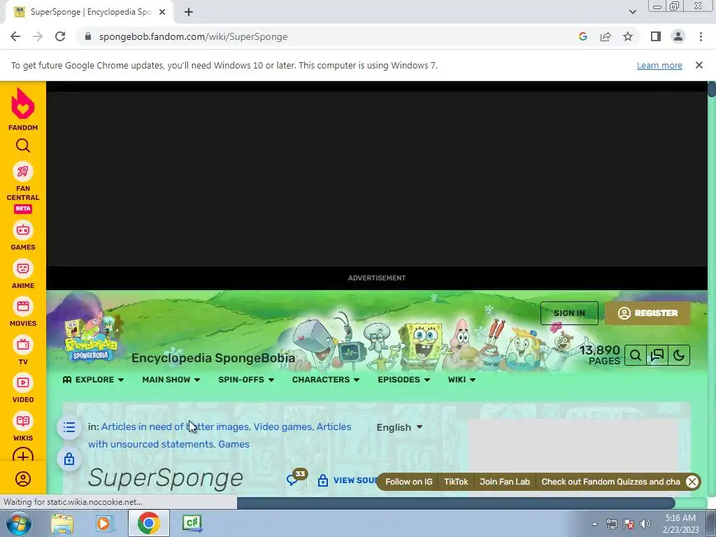Open Fandom sidebar search icon
Image resolution: width=716 pixels, height=537 pixels.
coord(23,145)
